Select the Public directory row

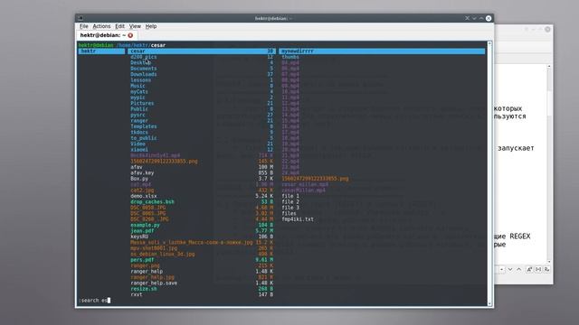(x=201, y=109)
